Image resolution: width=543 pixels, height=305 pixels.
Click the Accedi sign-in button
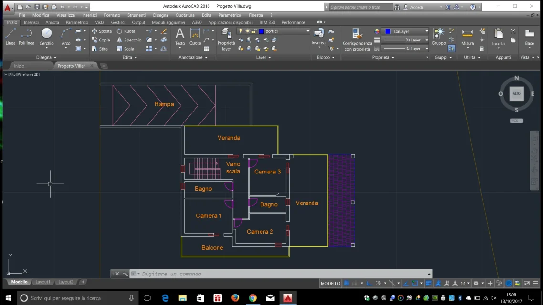click(x=416, y=7)
